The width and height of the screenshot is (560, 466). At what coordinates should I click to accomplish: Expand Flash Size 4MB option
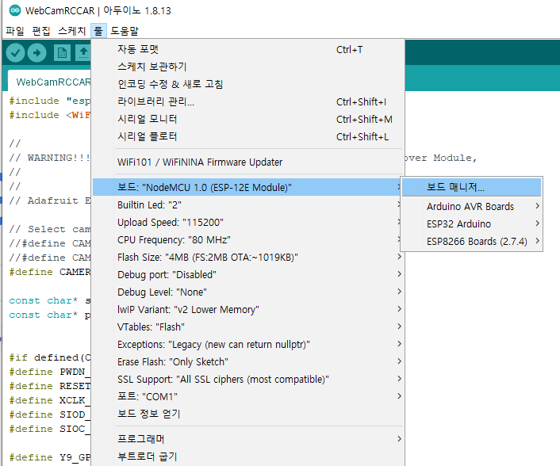tap(248, 258)
